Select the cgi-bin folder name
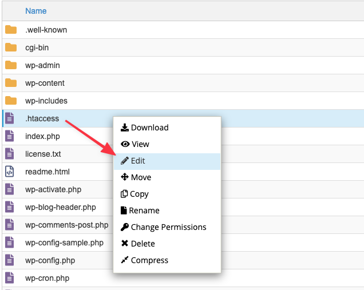This screenshot has width=364, height=290. coord(37,47)
